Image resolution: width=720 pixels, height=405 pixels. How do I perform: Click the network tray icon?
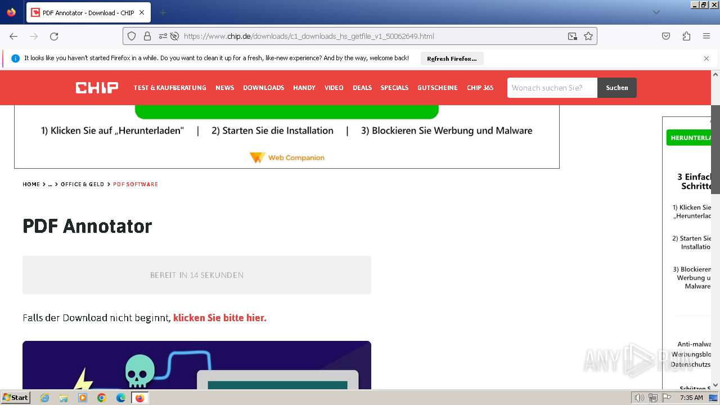[x=653, y=398]
